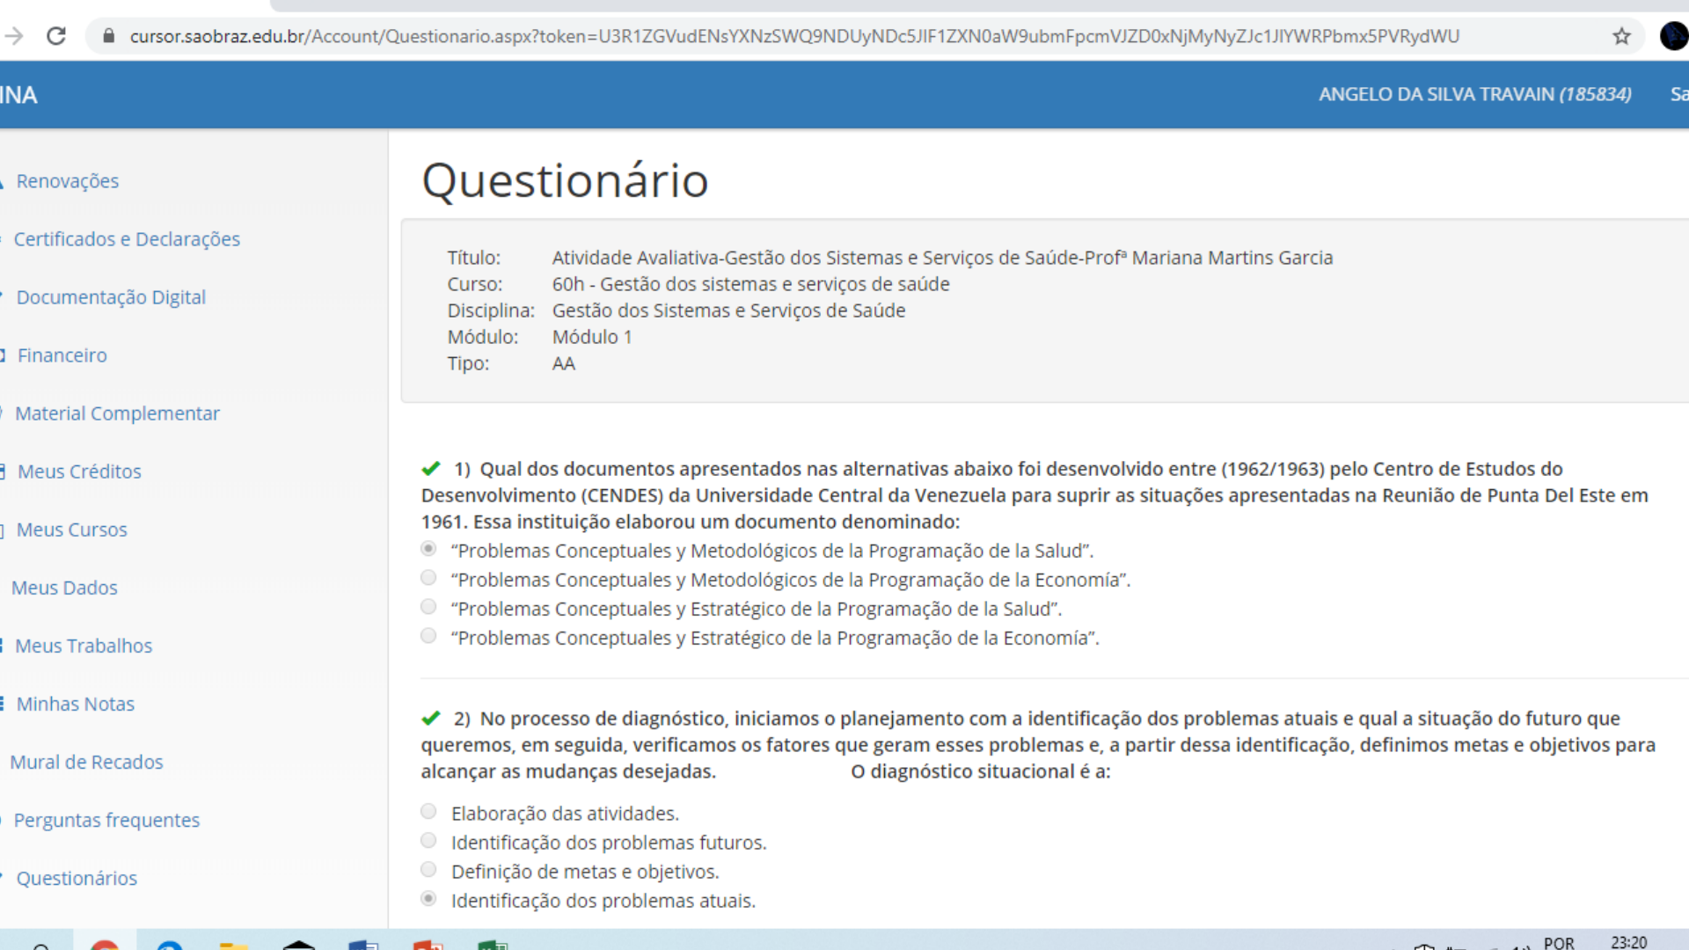Open the site lock security info icon
This screenshot has width=1689, height=950.
[x=109, y=36]
